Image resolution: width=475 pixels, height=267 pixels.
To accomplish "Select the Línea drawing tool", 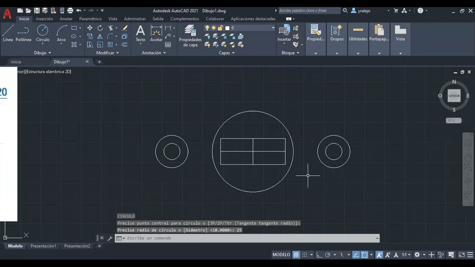I will (8, 33).
